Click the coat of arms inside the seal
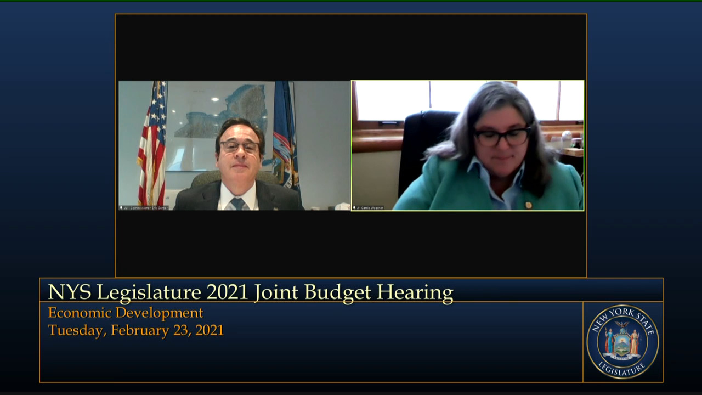 tap(622, 342)
